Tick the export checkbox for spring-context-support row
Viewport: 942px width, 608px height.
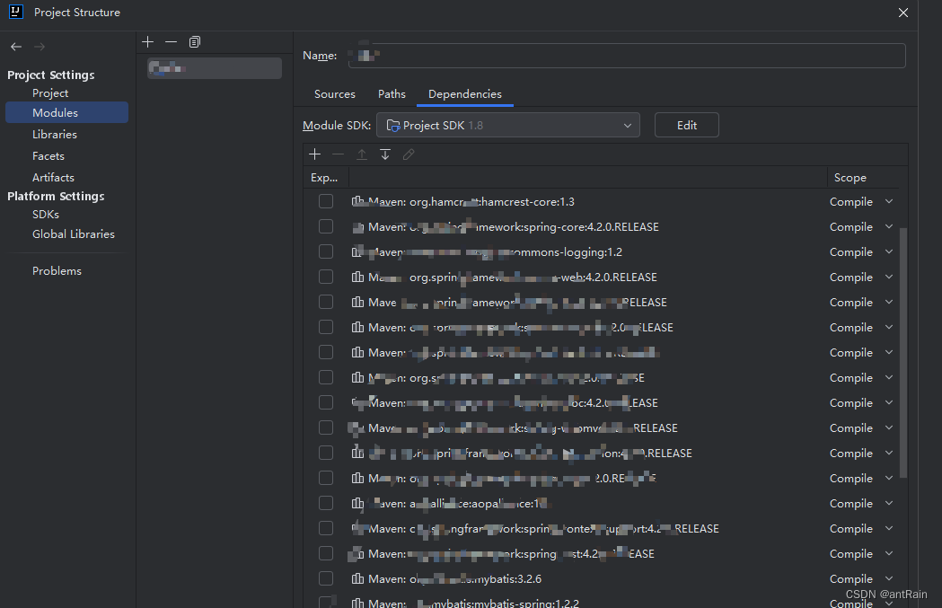click(326, 528)
